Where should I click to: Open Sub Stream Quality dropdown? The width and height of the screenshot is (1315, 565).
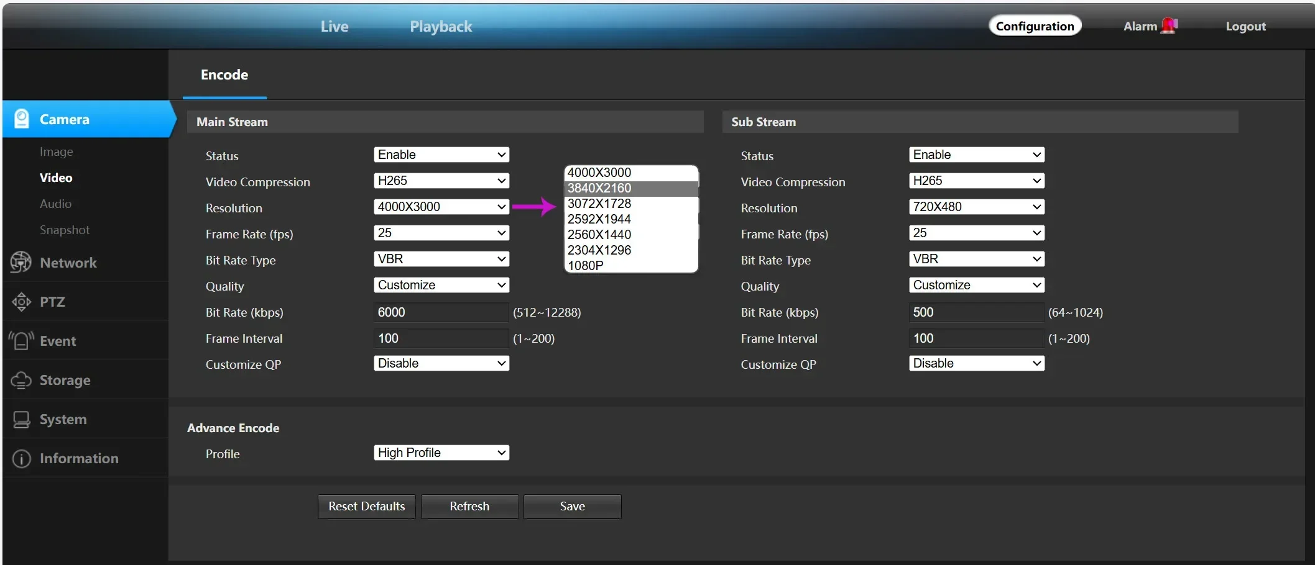(x=977, y=285)
